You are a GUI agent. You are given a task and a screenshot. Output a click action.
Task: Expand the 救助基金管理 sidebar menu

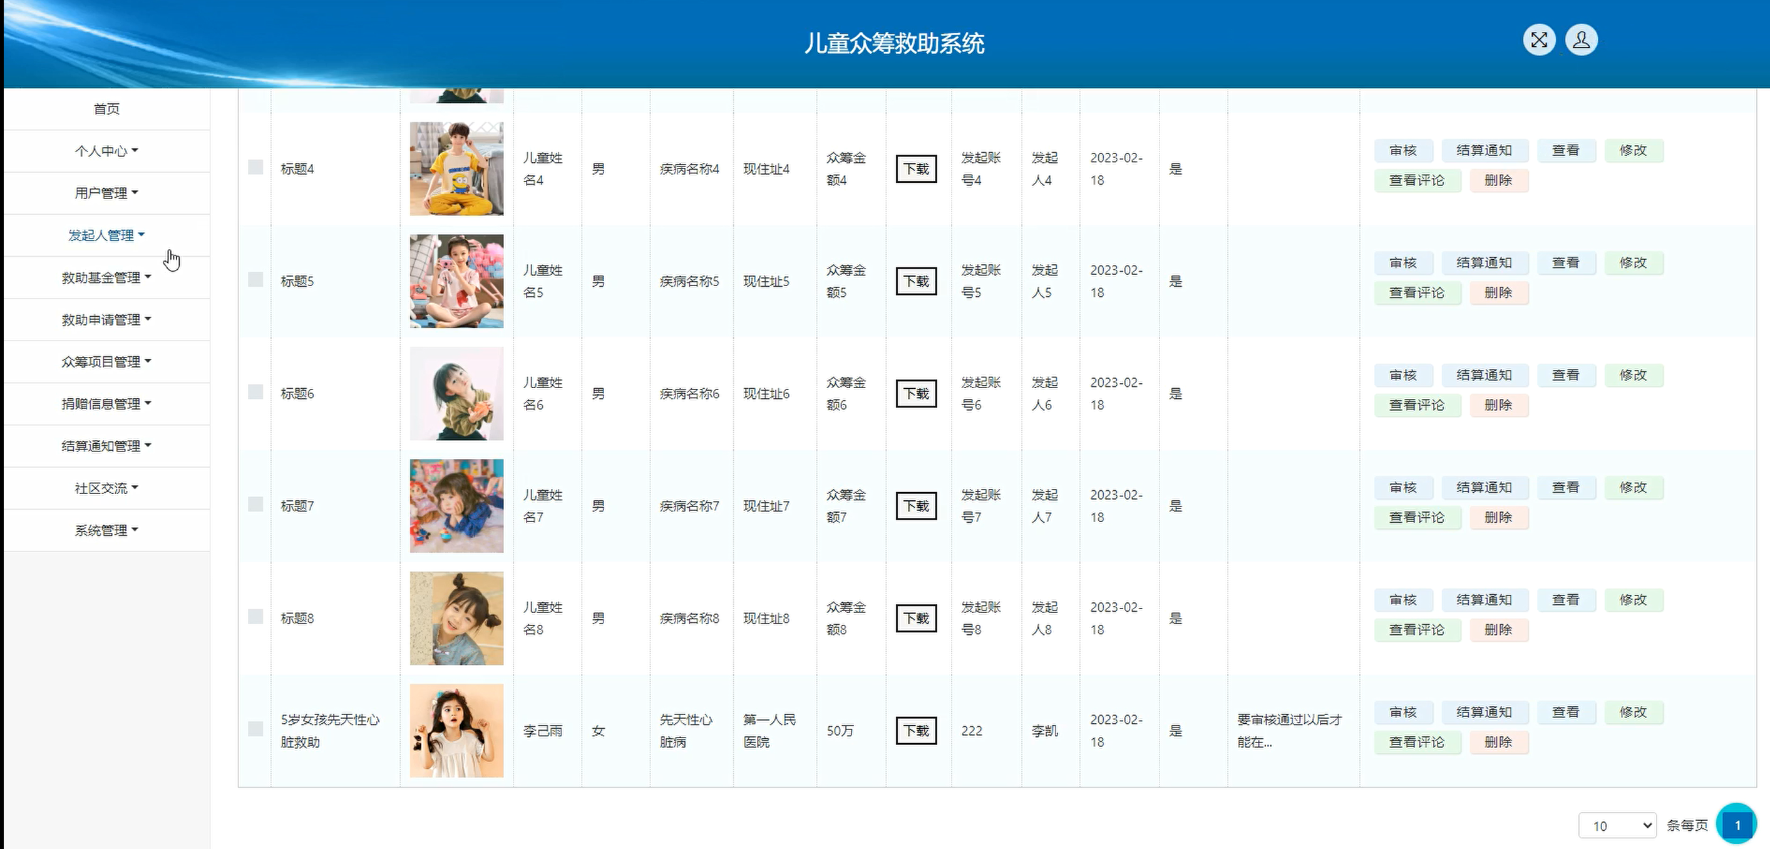pyautogui.click(x=106, y=277)
